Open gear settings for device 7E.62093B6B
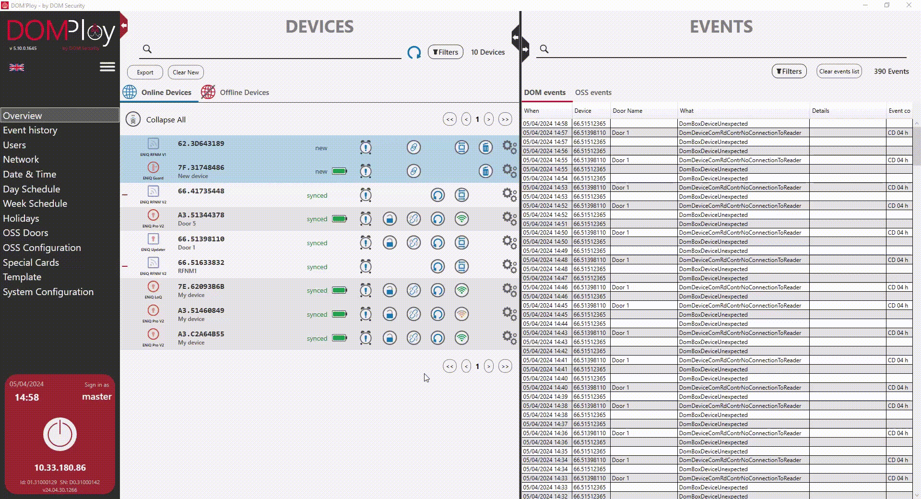This screenshot has height=499, width=921. tap(509, 290)
